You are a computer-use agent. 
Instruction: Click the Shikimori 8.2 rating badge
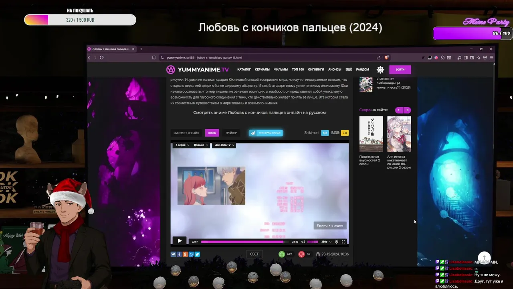(325, 133)
